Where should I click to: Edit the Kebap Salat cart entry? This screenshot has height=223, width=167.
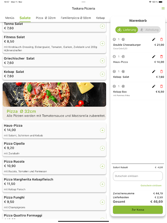(x=154, y=71)
